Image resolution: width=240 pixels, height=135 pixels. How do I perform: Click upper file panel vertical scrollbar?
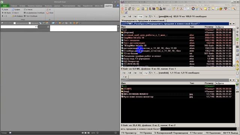234,48
